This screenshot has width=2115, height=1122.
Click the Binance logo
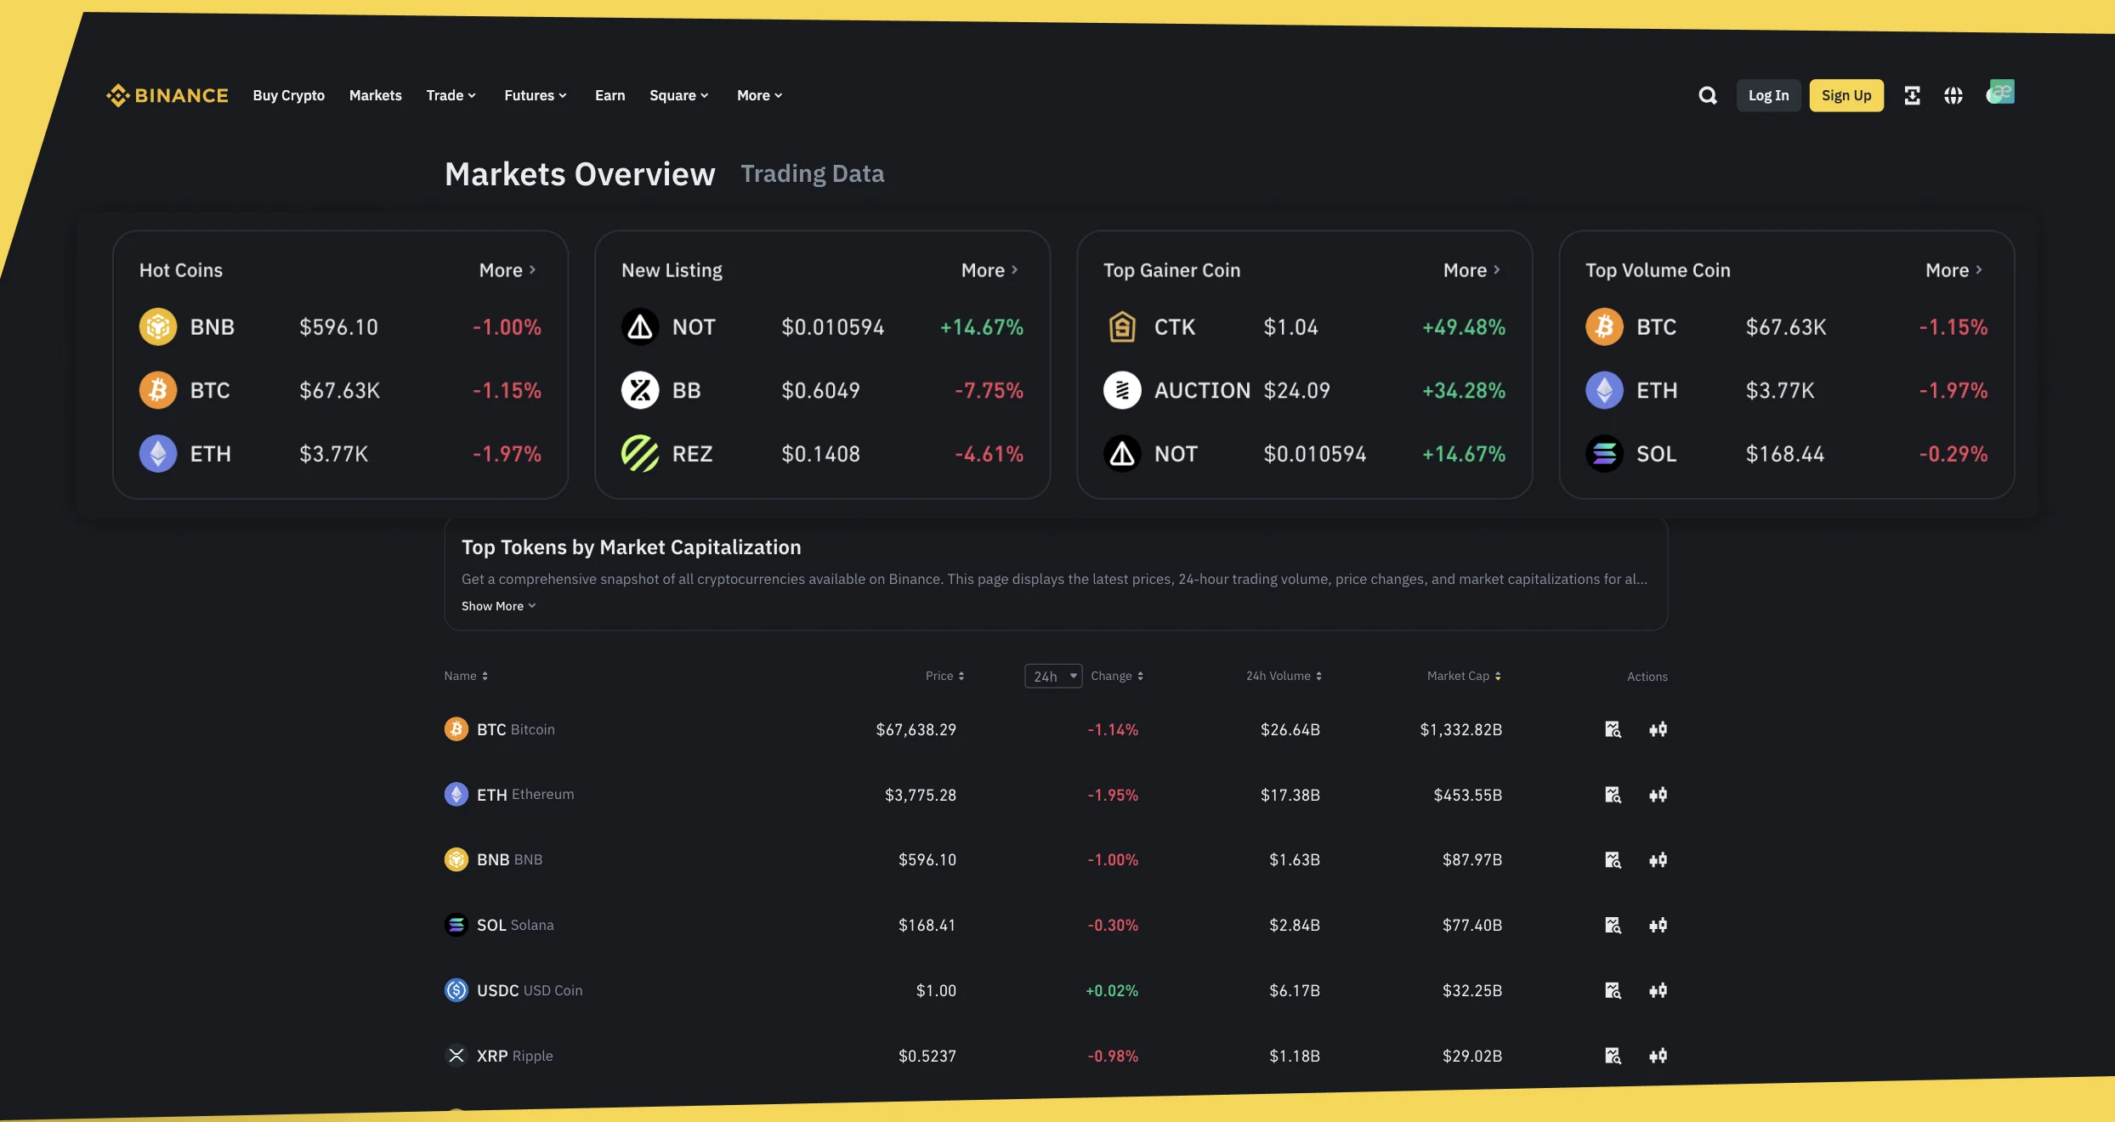(167, 94)
